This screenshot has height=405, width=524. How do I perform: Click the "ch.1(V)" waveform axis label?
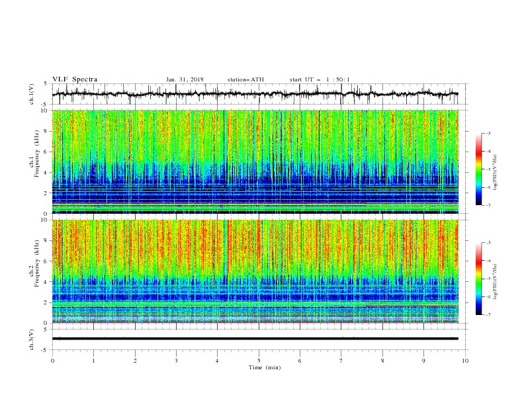point(32,94)
